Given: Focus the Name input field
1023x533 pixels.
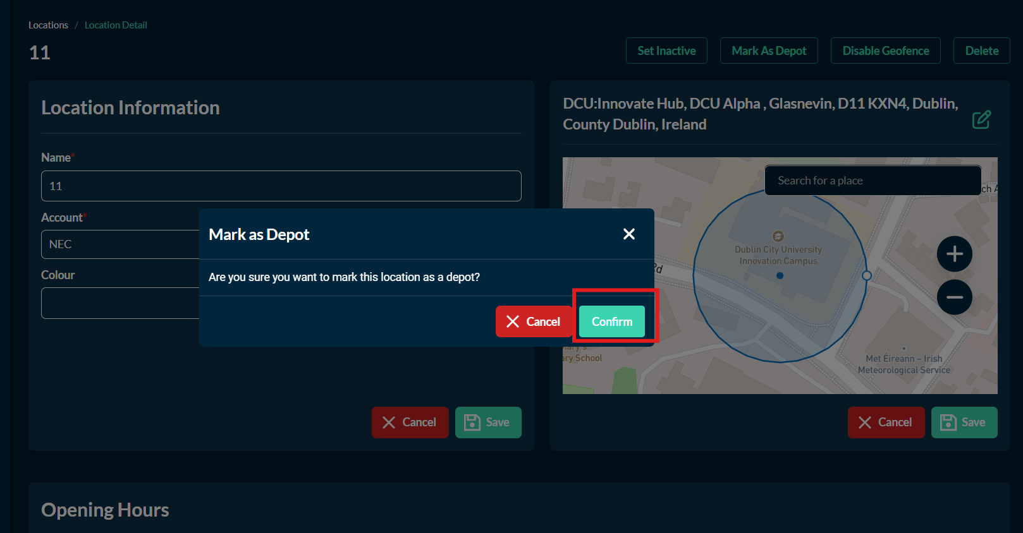Looking at the screenshot, I should pos(281,186).
